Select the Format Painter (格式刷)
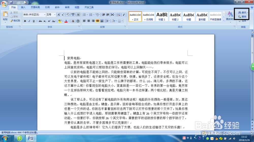The width and height of the screenshot is (254, 142). pos(15,21)
